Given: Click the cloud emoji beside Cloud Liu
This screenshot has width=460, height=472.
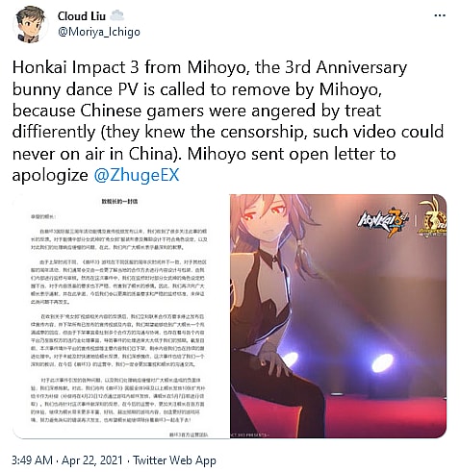Looking at the screenshot, I should point(117,15).
